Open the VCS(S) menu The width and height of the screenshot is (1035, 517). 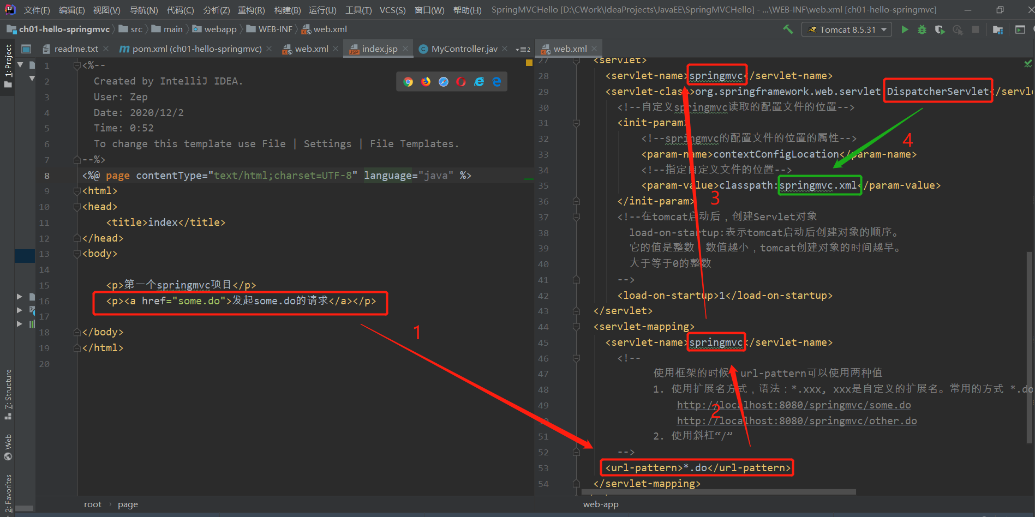[392, 10]
